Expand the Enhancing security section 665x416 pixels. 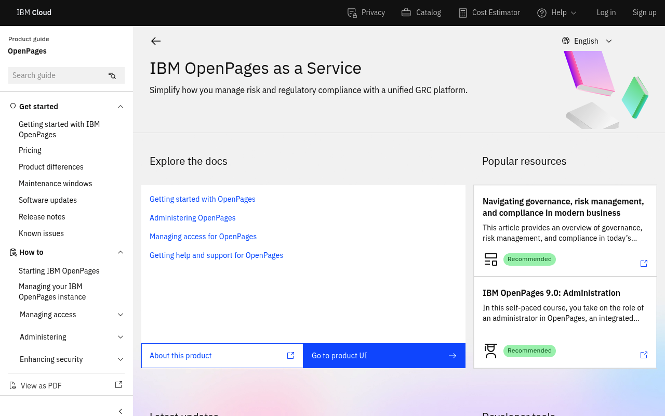pyautogui.click(x=121, y=359)
